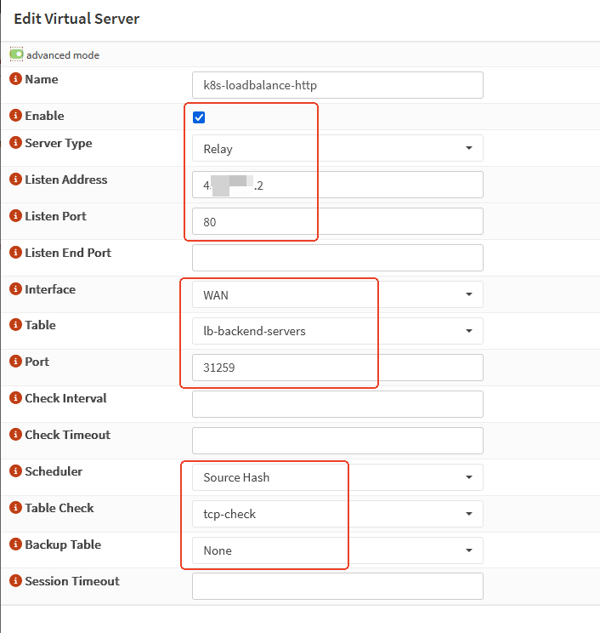
Task: Open the info icon for Scheduler
Action: click(x=15, y=471)
